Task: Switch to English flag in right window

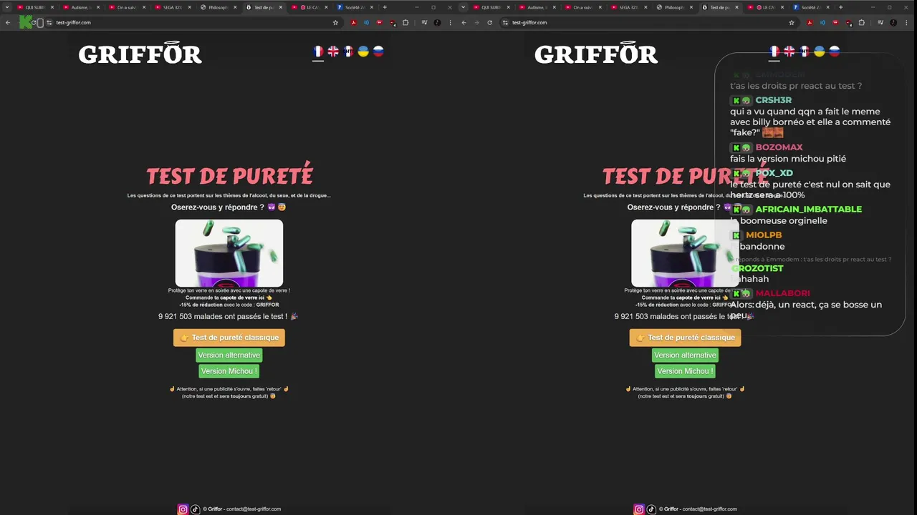Action: tap(789, 51)
